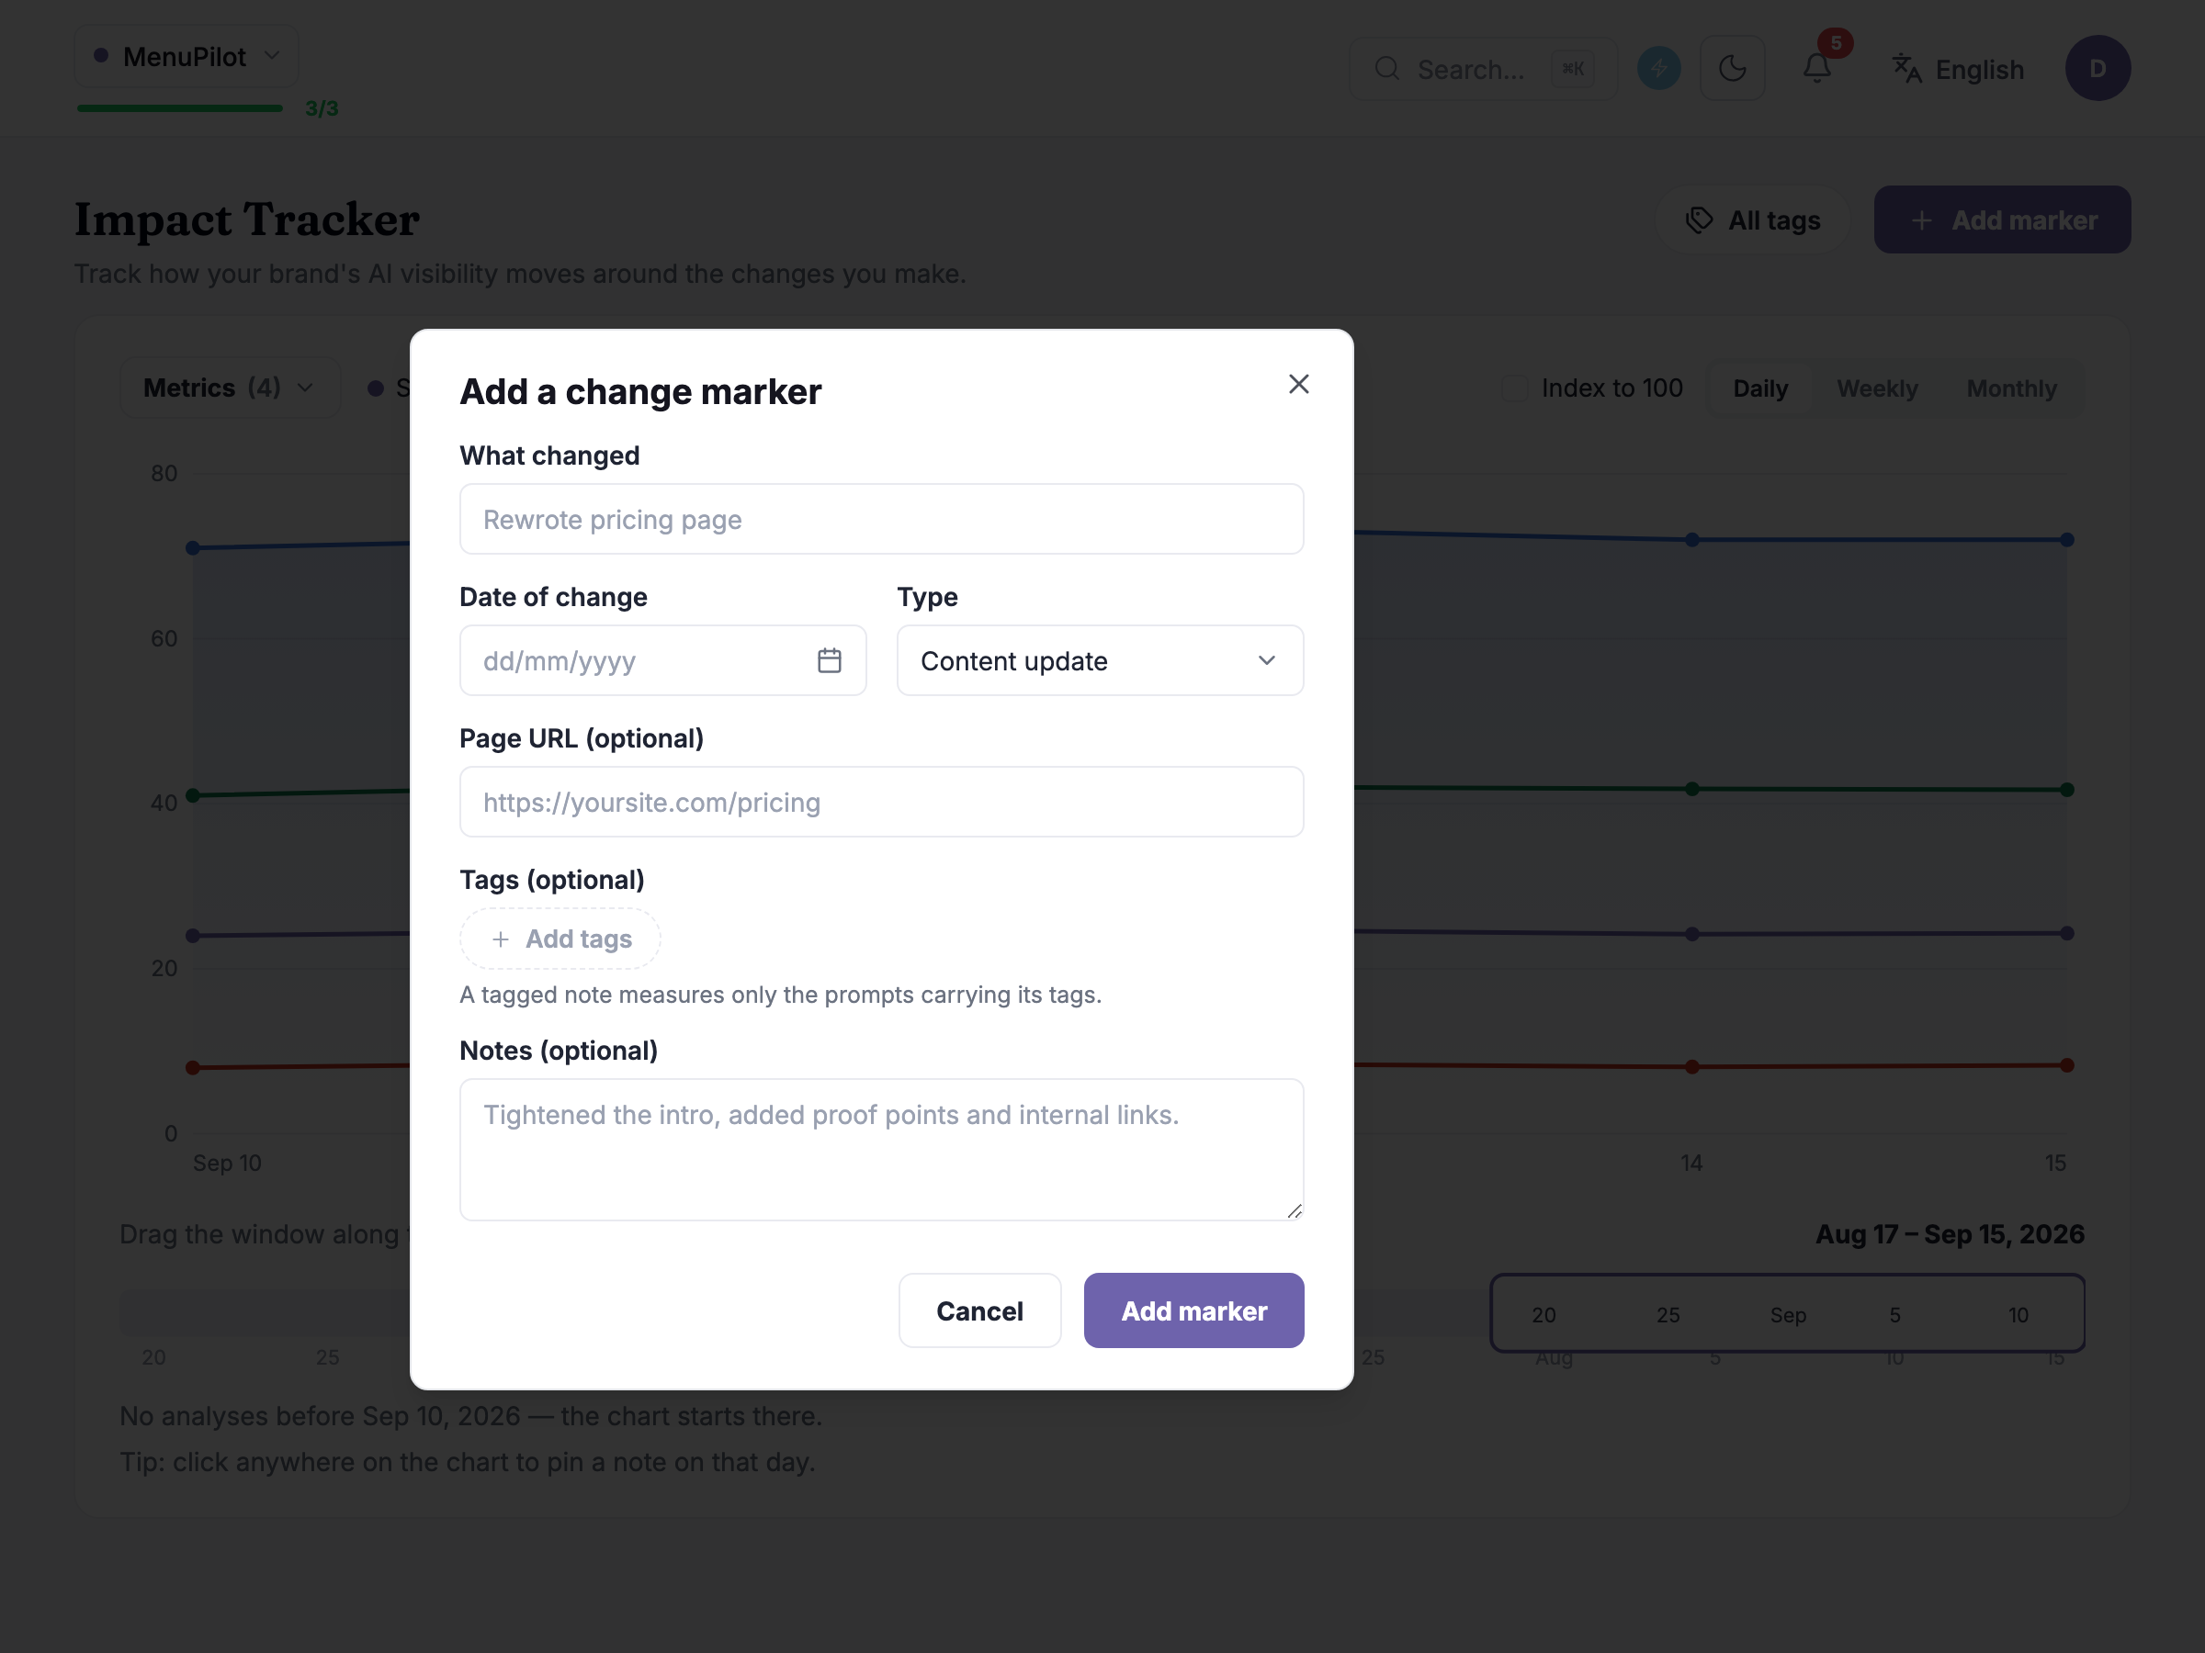Viewport: 2205px width, 1653px height.
Task: Submit with the purple Add marker button
Action: click(x=1193, y=1310)
